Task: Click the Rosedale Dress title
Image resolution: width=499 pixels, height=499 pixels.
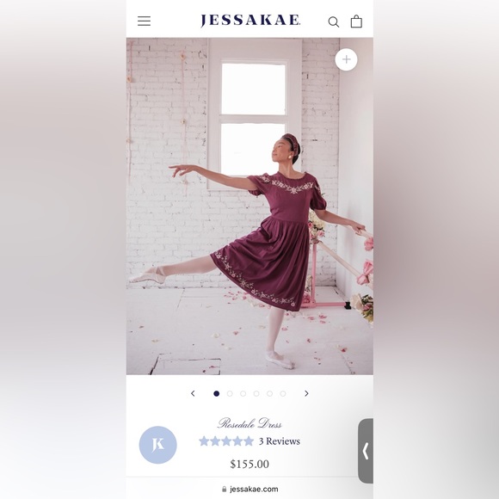Action: (x=249, y=423)
